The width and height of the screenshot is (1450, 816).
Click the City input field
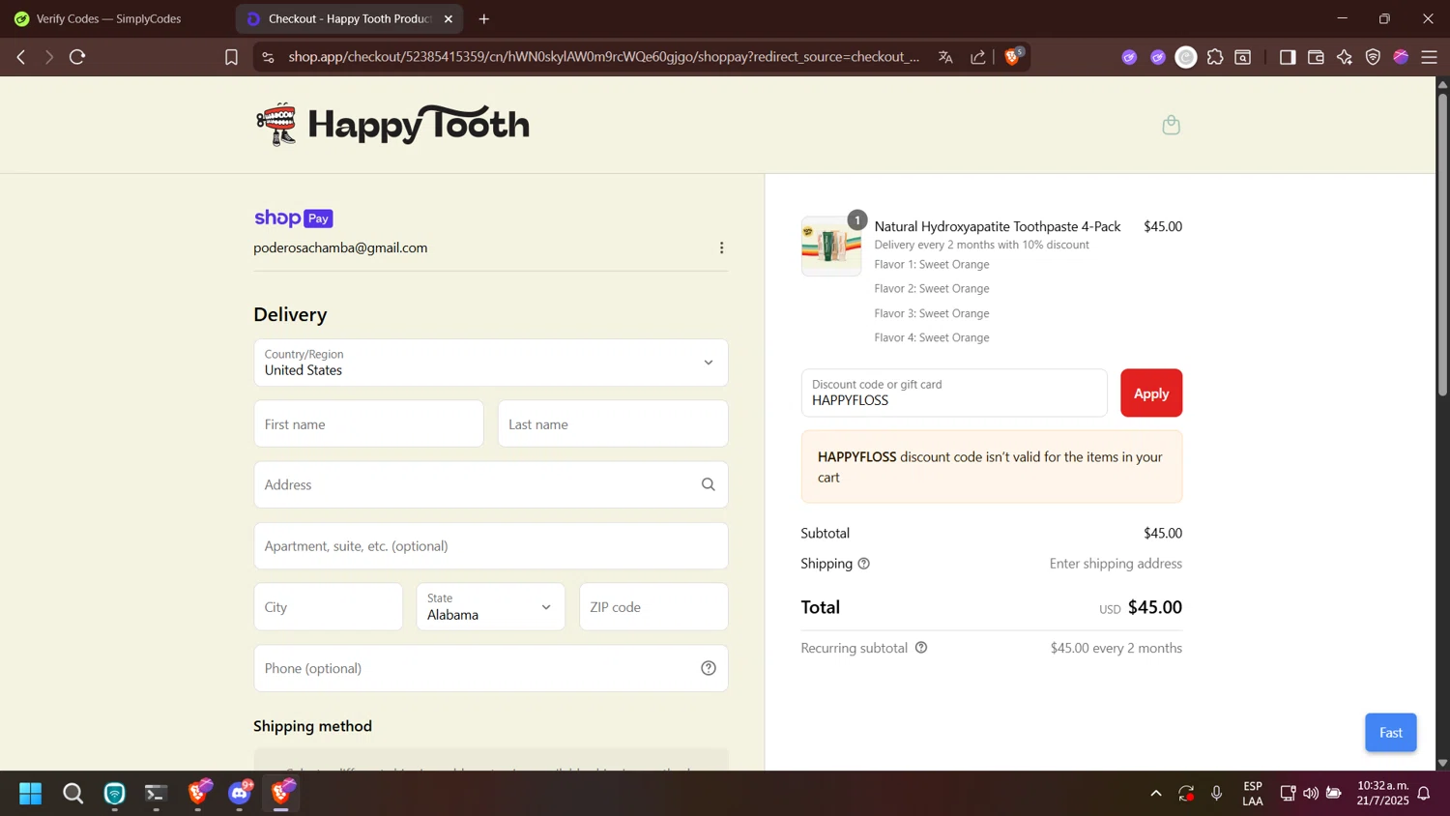pos(329,607)
